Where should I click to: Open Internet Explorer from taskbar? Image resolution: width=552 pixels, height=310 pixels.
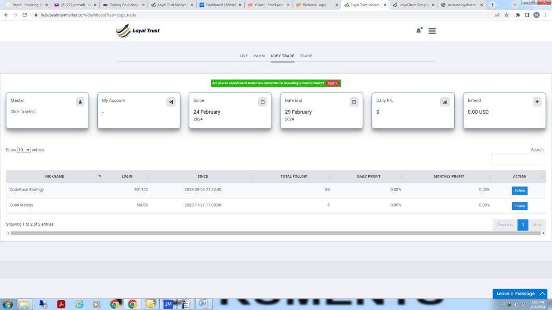pyautogui.click(x=79, y=304)
